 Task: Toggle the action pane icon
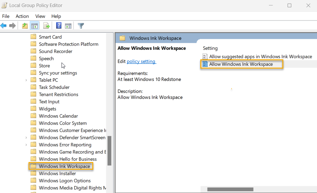68,26
